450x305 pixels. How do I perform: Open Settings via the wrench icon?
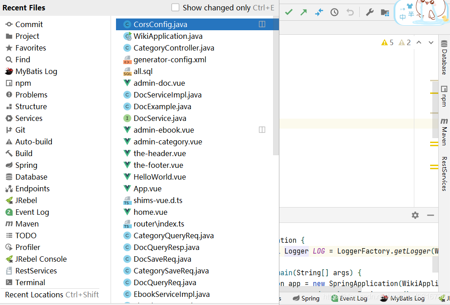pyautogui.click(x=370, y=12)
